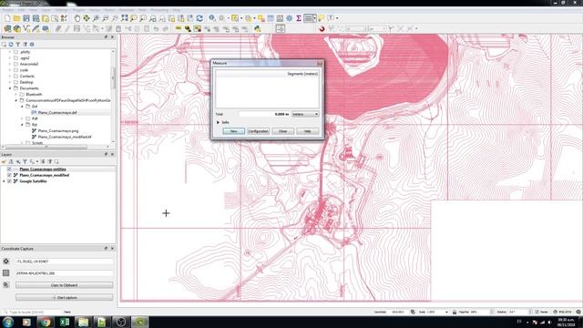This screenshot has height=328, width=583.
Task: Click the New Project icon
Action: click(x=7, y=18)
